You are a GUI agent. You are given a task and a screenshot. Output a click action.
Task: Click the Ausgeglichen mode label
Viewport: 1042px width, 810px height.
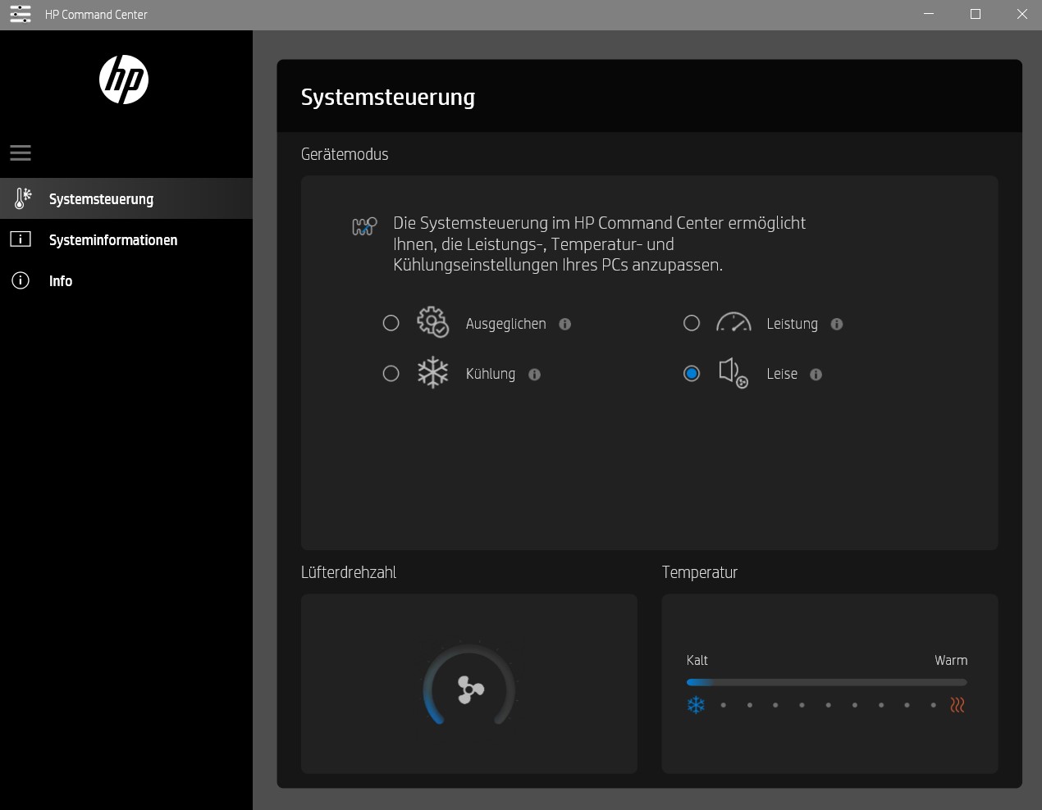click(x=505, y=324)
